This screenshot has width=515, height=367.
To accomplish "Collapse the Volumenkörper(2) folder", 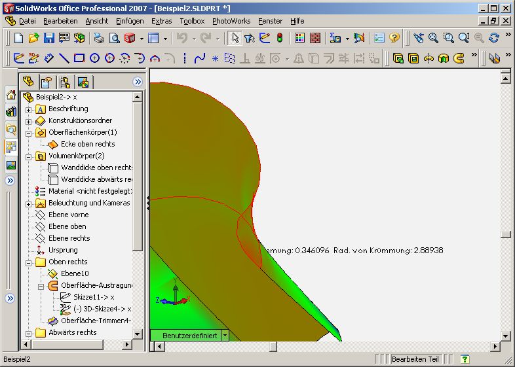I will (x=29, y=156).
